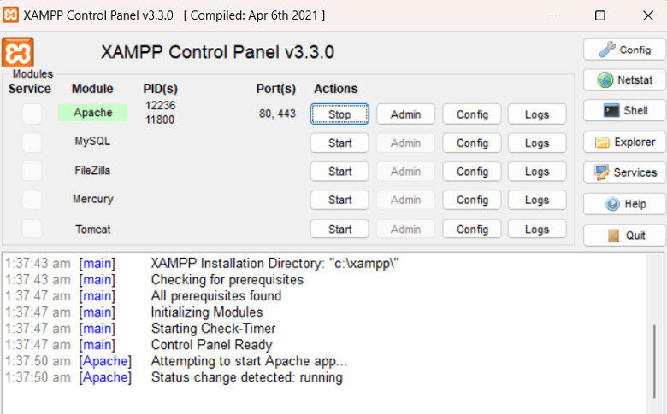The width and height of the screenshot is (667, 414).
Task: View Logs for the FileZilla module
Action: click(537, 172)
